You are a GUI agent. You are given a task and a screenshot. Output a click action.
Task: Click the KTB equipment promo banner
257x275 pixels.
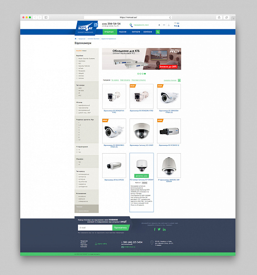coord(142,59)
